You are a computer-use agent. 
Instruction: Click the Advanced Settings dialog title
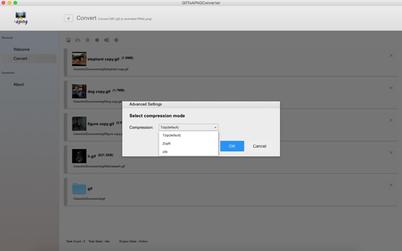145,104
